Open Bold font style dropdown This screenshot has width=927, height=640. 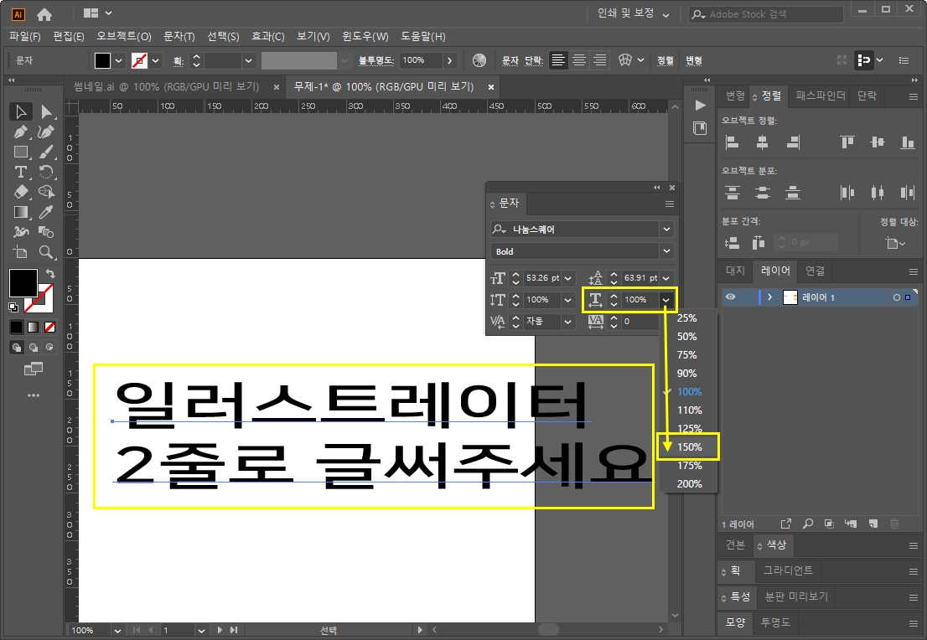(x=667, y=251)
